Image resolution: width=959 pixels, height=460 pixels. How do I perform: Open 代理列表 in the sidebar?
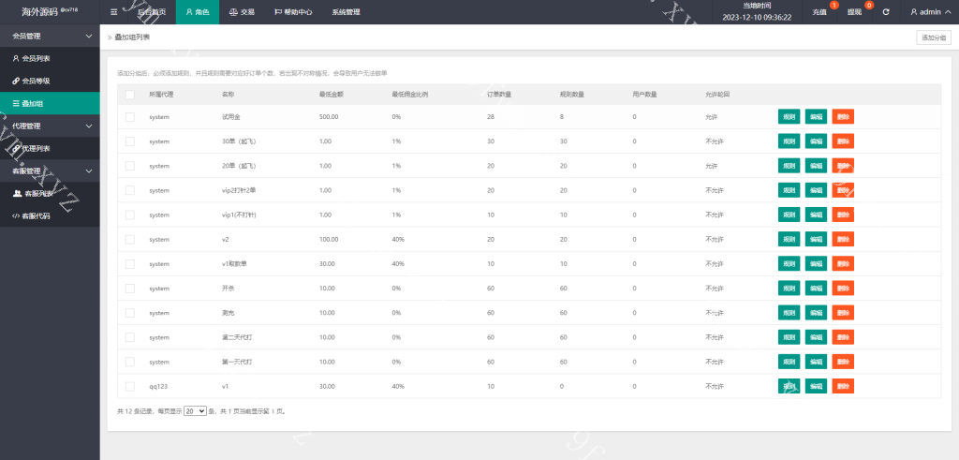50,149
